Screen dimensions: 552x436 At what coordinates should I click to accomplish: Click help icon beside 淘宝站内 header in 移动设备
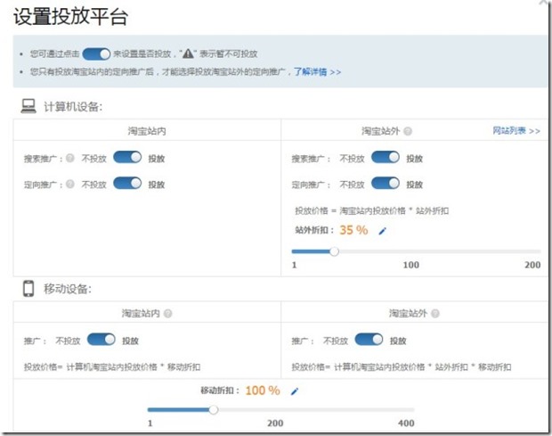pyautogui.click(x=167, y=314)
